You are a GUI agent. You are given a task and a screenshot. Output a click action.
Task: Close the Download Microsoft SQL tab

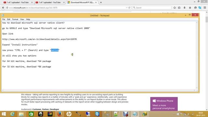(96, 2)
